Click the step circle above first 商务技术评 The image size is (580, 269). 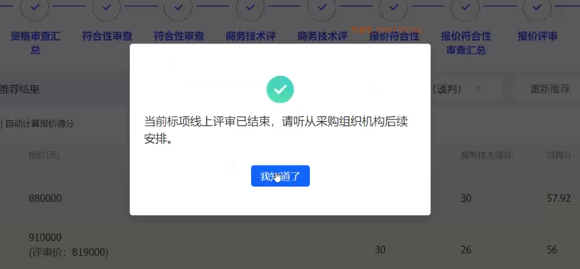click(x=250, y=7)
